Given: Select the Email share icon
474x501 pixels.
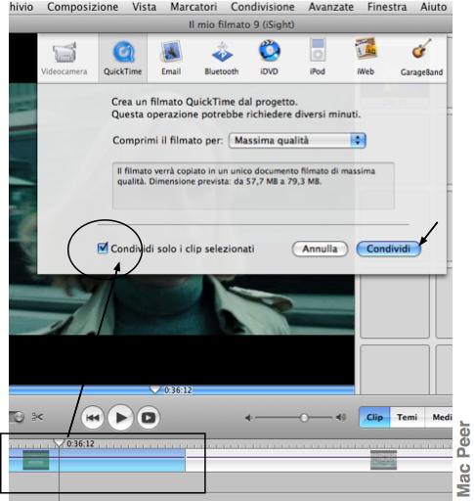Looking at the screenshot, I should (171, 58).
